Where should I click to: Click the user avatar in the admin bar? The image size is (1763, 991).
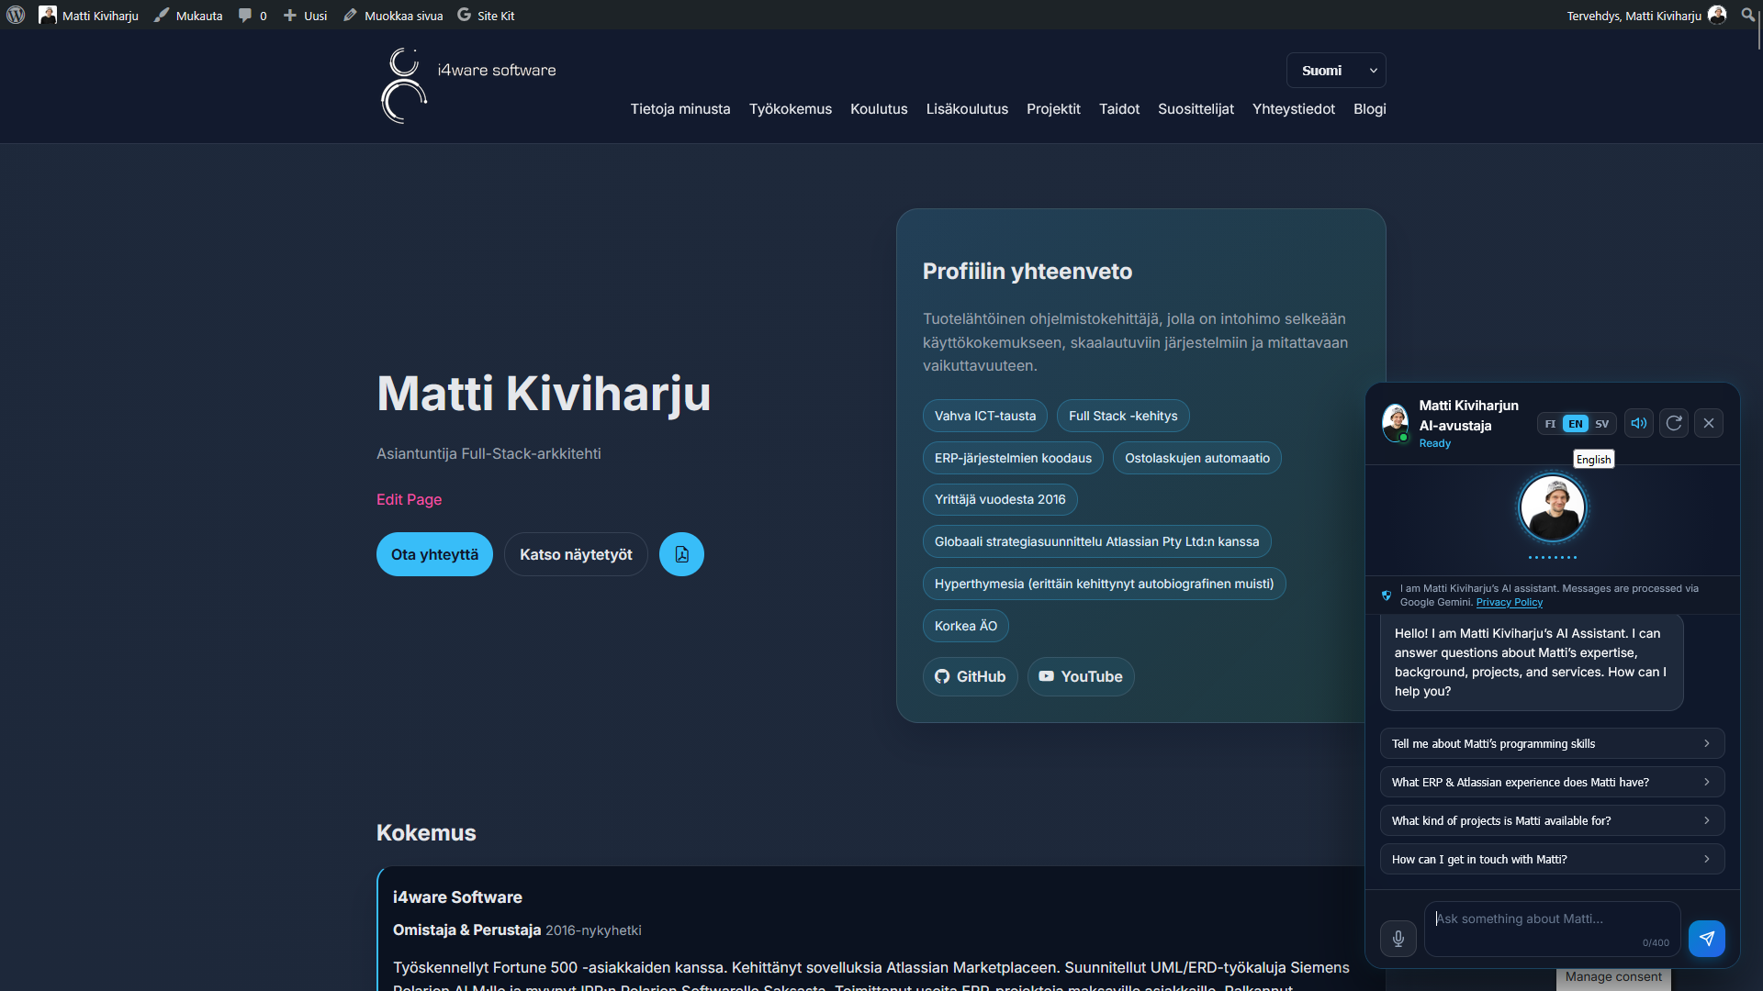point(1717,15)
